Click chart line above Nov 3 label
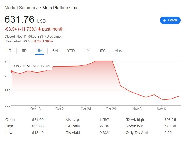The height and width of the screenshot is (141, 191). click(x=137, y=94)
